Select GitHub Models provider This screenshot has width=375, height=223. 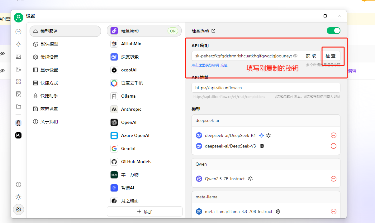(x=144, y=162)
